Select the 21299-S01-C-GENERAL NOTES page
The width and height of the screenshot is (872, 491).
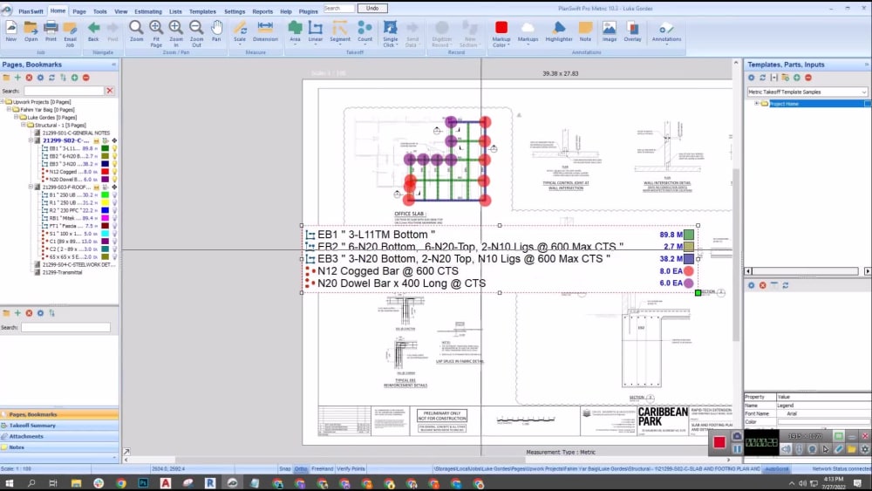(76, 133)
